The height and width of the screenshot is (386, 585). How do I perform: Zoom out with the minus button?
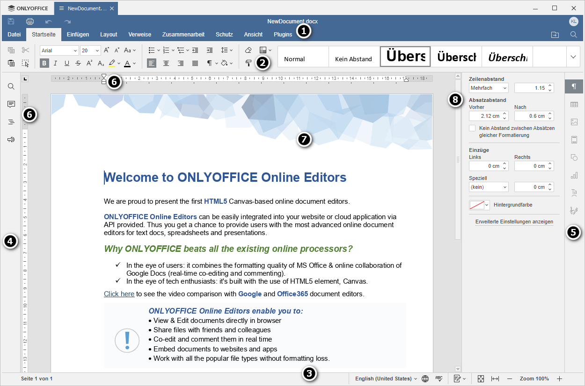point(510,379)
